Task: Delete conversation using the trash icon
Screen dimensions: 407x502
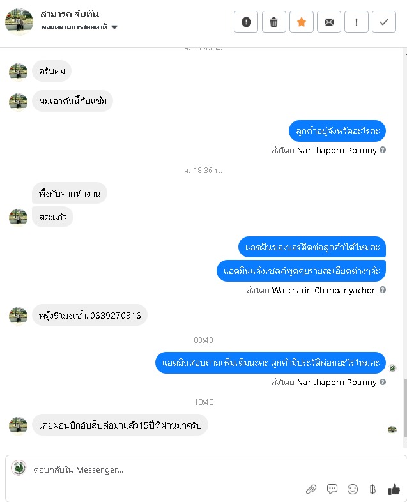Action: pos(274,22)
